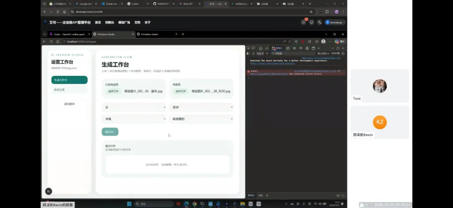Create a live expression with eye icon
Viewport: 453px width, 208px height.
[267, 53]
